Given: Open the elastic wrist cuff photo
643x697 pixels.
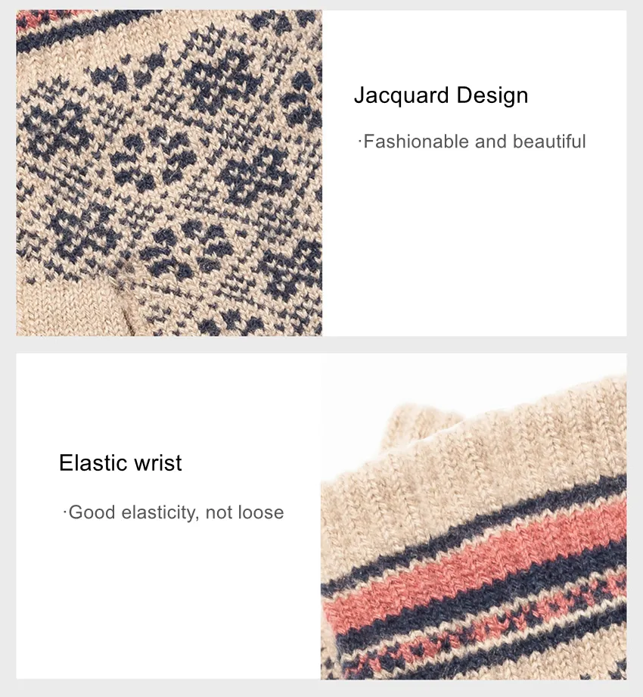Looking at the screenshot, I should pyautogui.click(x=474, y=517).
